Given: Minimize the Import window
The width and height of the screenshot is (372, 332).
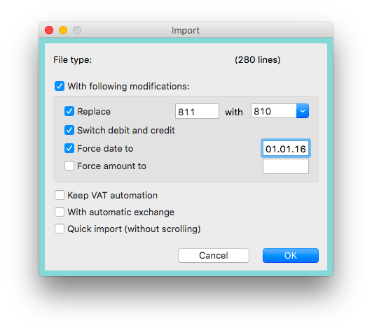Looking at the screenshot, I should click(63, 30).
